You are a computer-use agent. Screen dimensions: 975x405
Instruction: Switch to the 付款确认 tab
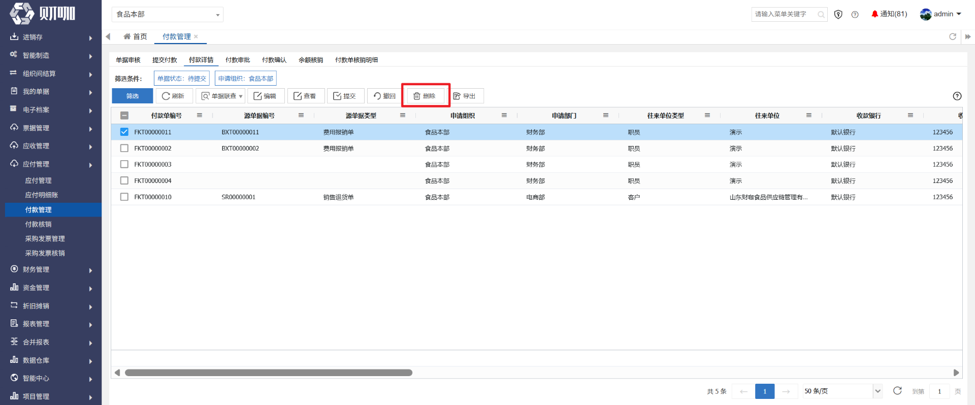coord(274,60)
